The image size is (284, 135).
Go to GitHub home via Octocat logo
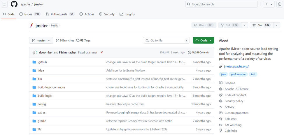14,4
